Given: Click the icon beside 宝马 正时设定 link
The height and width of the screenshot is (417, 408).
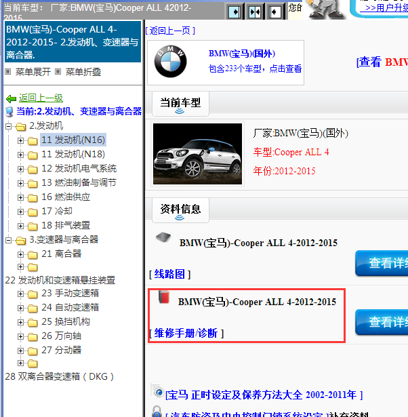Looking at the screenshot, I should pos(158,391).
